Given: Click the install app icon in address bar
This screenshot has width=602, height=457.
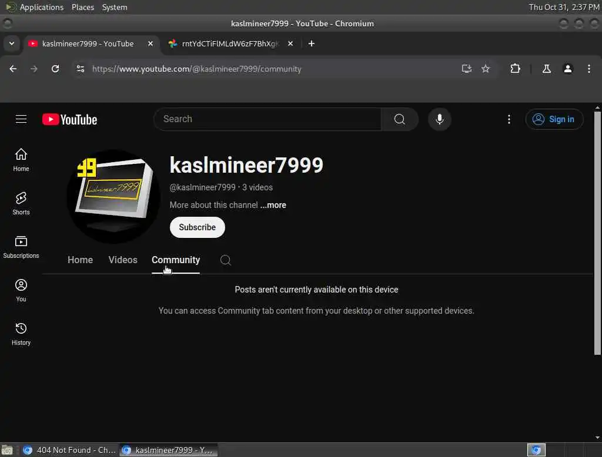Looking at the screenshot, I should [x=466, y=69].
